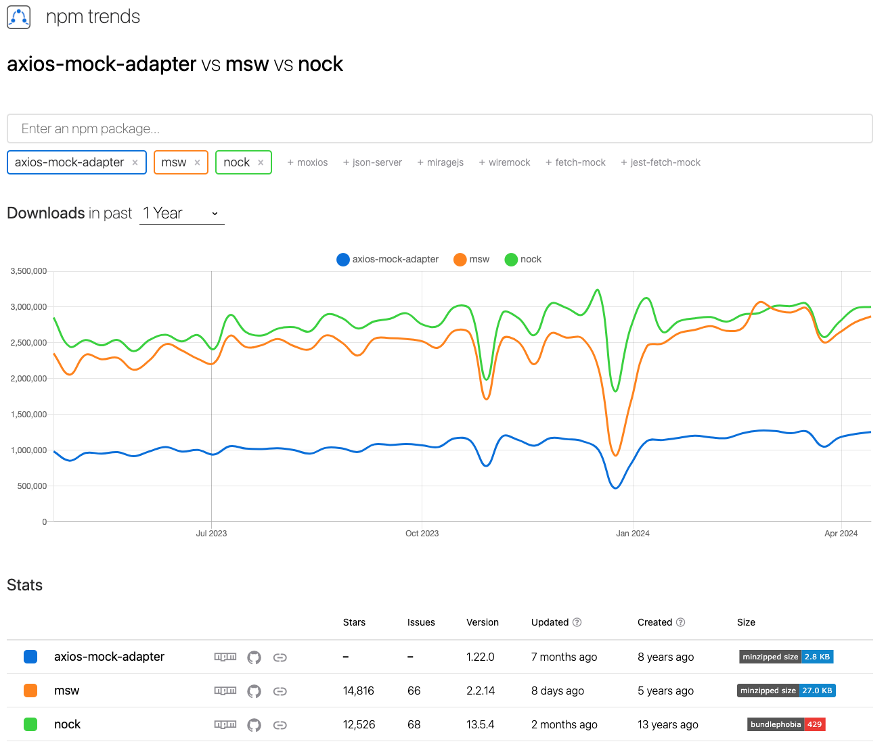Click the Oct 2023 axis label
Viewport: 888px width, 748px height.
coord(422,534)
